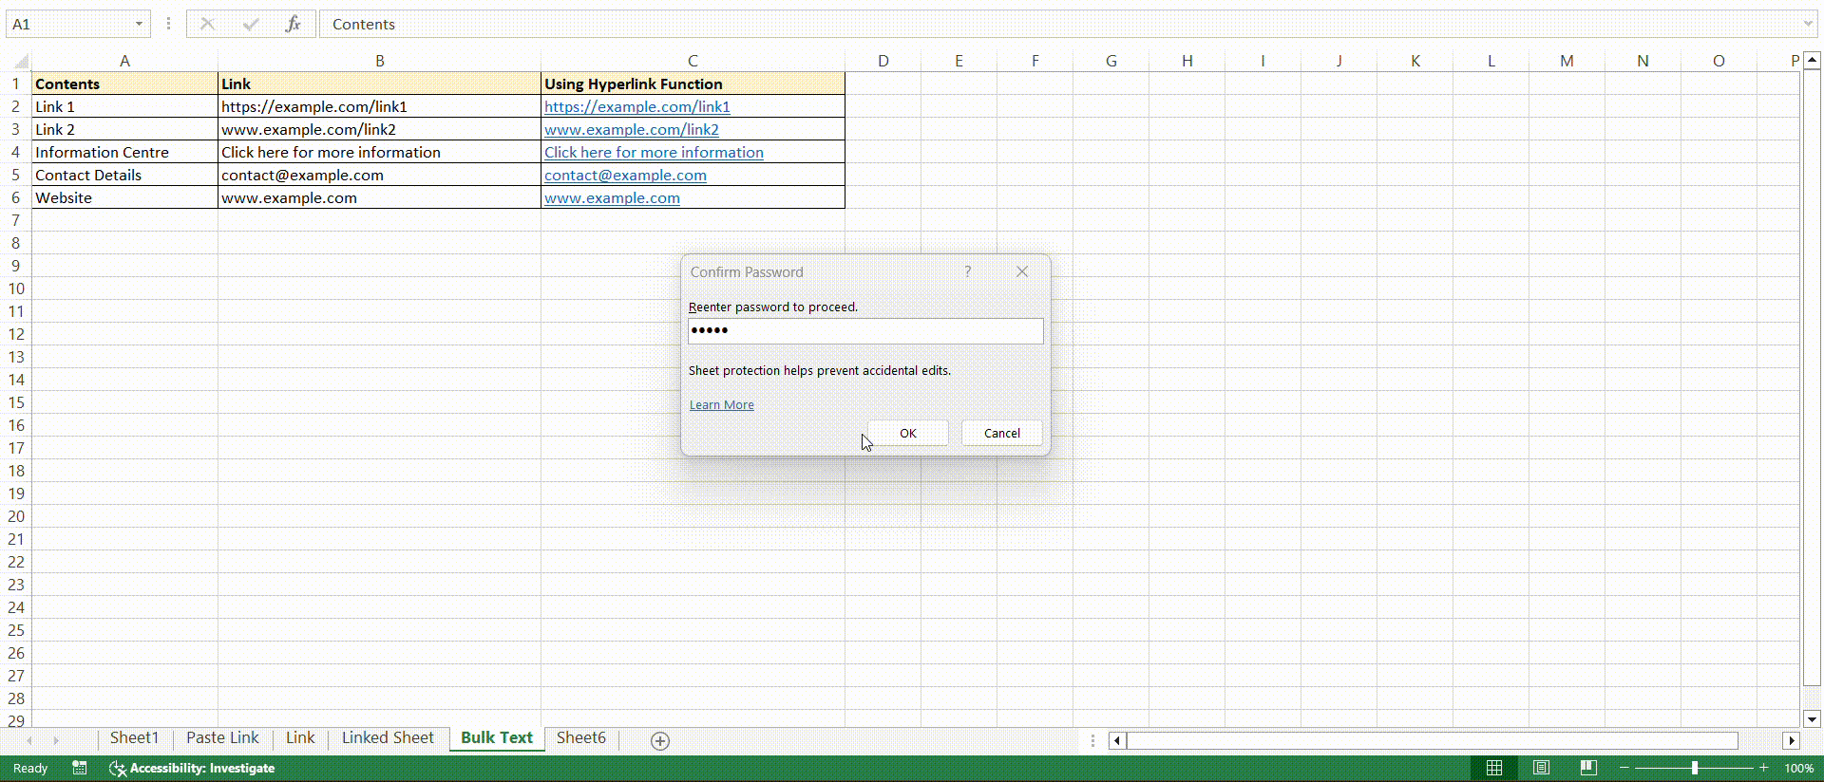Expand the formula bar chevron

click(x=1808, y=24)
